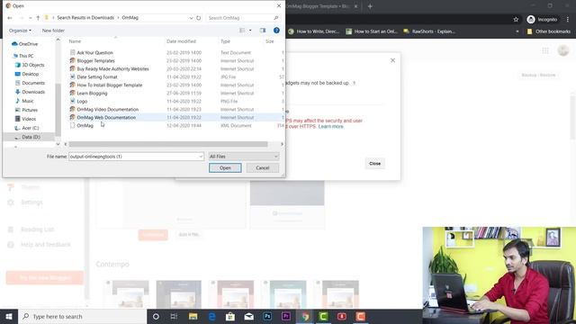Open the 'How to Write, Direc...' bookmark
576x324 pixels.
pos(314,31)
